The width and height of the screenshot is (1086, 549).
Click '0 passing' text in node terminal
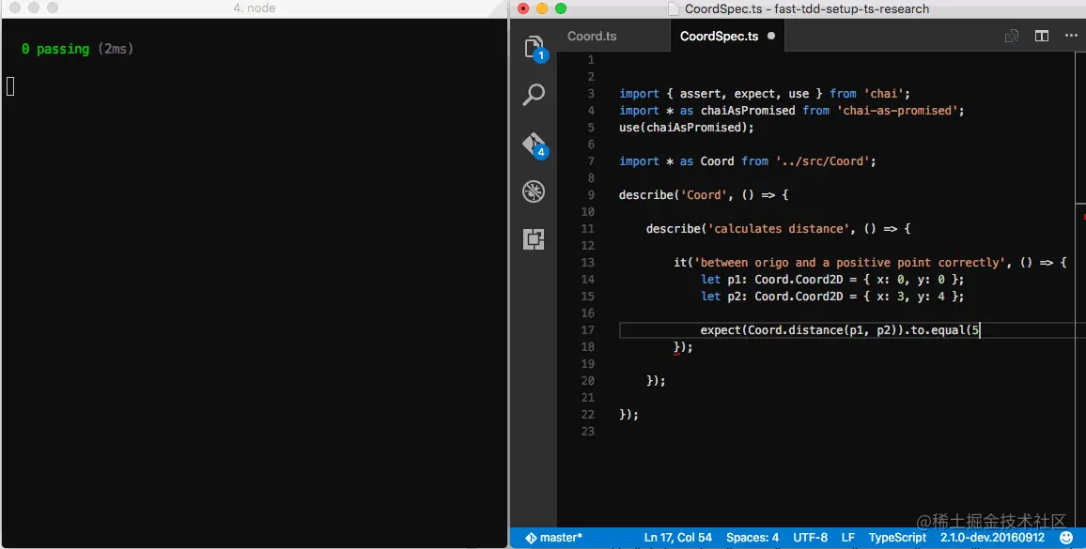(55, 49)
